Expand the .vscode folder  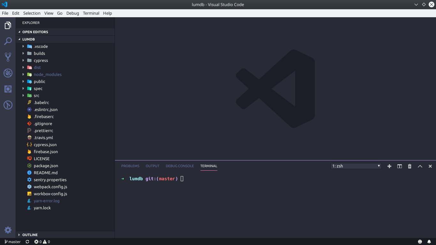tap(65, 47)
